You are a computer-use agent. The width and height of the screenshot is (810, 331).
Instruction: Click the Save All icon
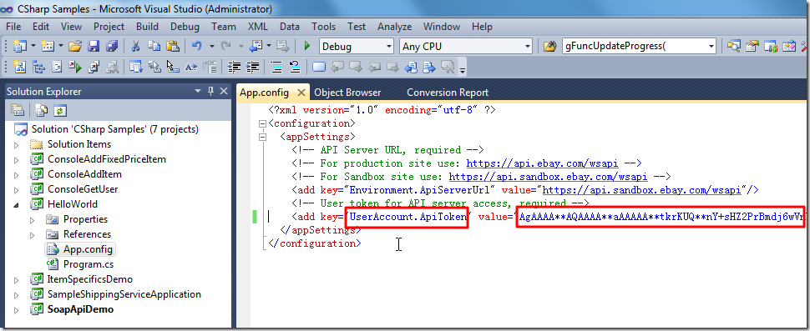[x=112, y=46]
